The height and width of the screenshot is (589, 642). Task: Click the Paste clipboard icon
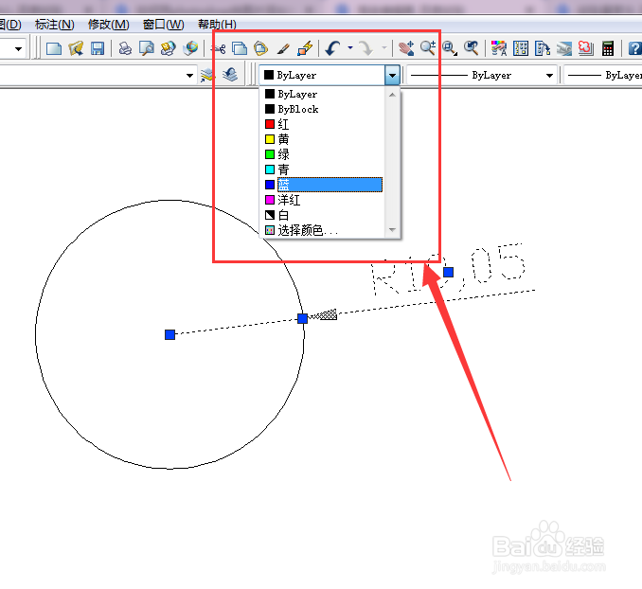(260, 48)
